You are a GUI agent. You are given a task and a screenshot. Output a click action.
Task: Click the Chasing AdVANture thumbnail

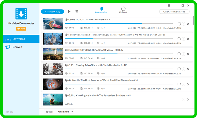(53, 69)
